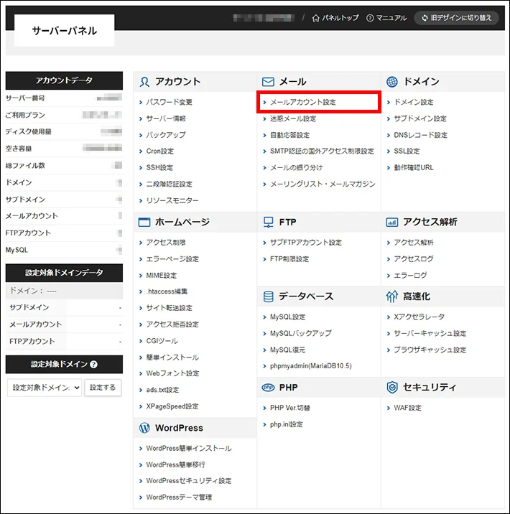Click the 設定する button
The image size is (510, 514).
coord(103,388)
